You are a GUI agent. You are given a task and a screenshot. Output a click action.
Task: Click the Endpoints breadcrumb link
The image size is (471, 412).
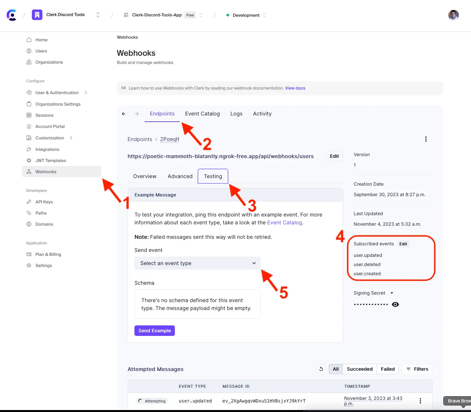[140, 139]
